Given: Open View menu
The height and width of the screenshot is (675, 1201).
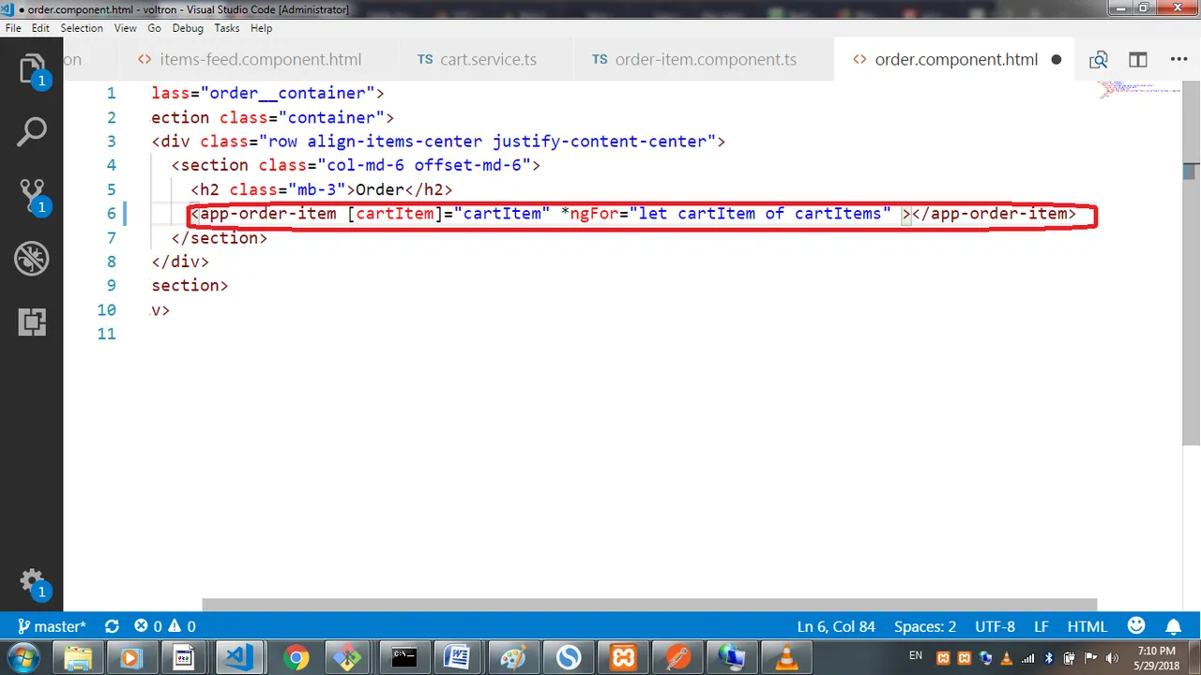Looking at the screenshot, I should click(126, 28).
